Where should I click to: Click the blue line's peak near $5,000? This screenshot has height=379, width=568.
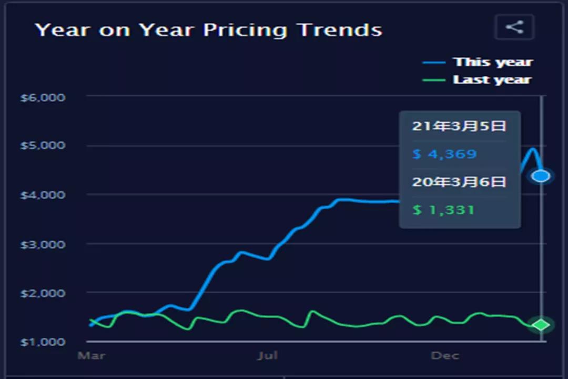533,149
